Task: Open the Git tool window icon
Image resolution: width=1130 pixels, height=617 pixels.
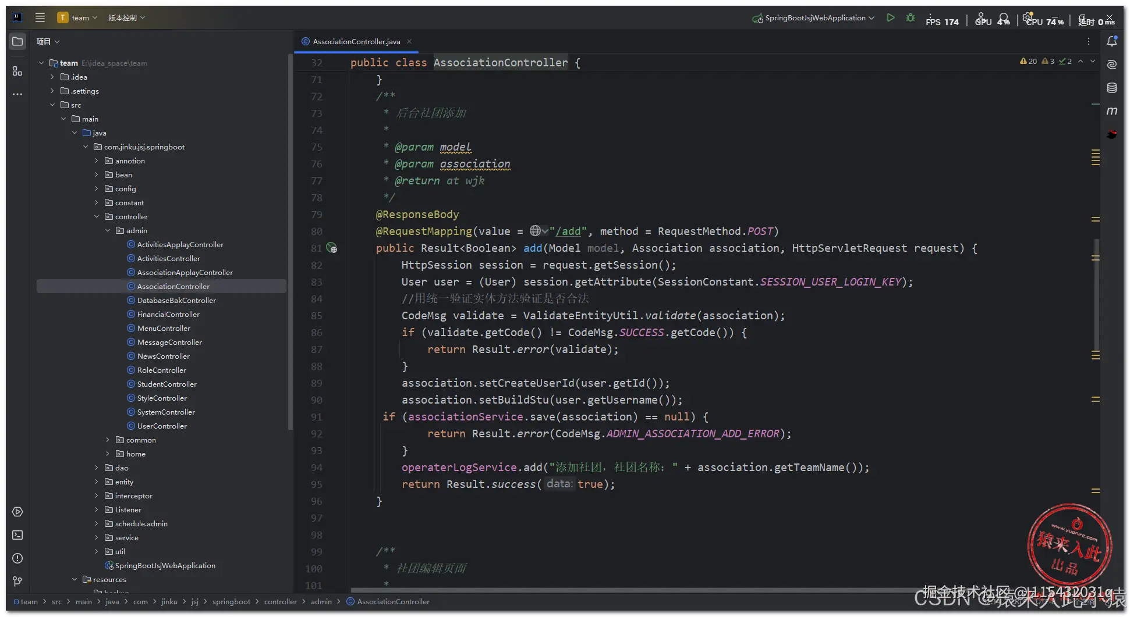Action: click(17, 582)
